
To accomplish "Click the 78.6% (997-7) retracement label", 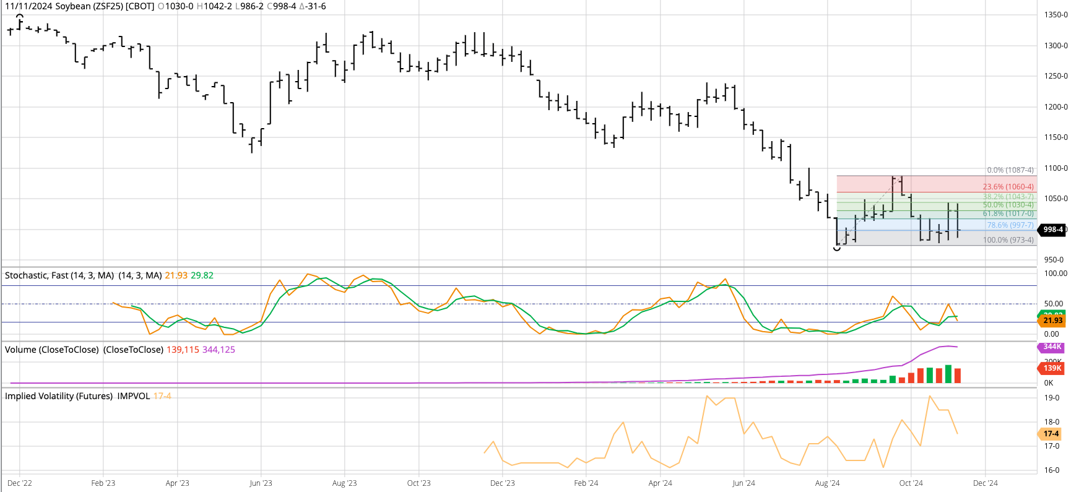I will (1010, 225).
